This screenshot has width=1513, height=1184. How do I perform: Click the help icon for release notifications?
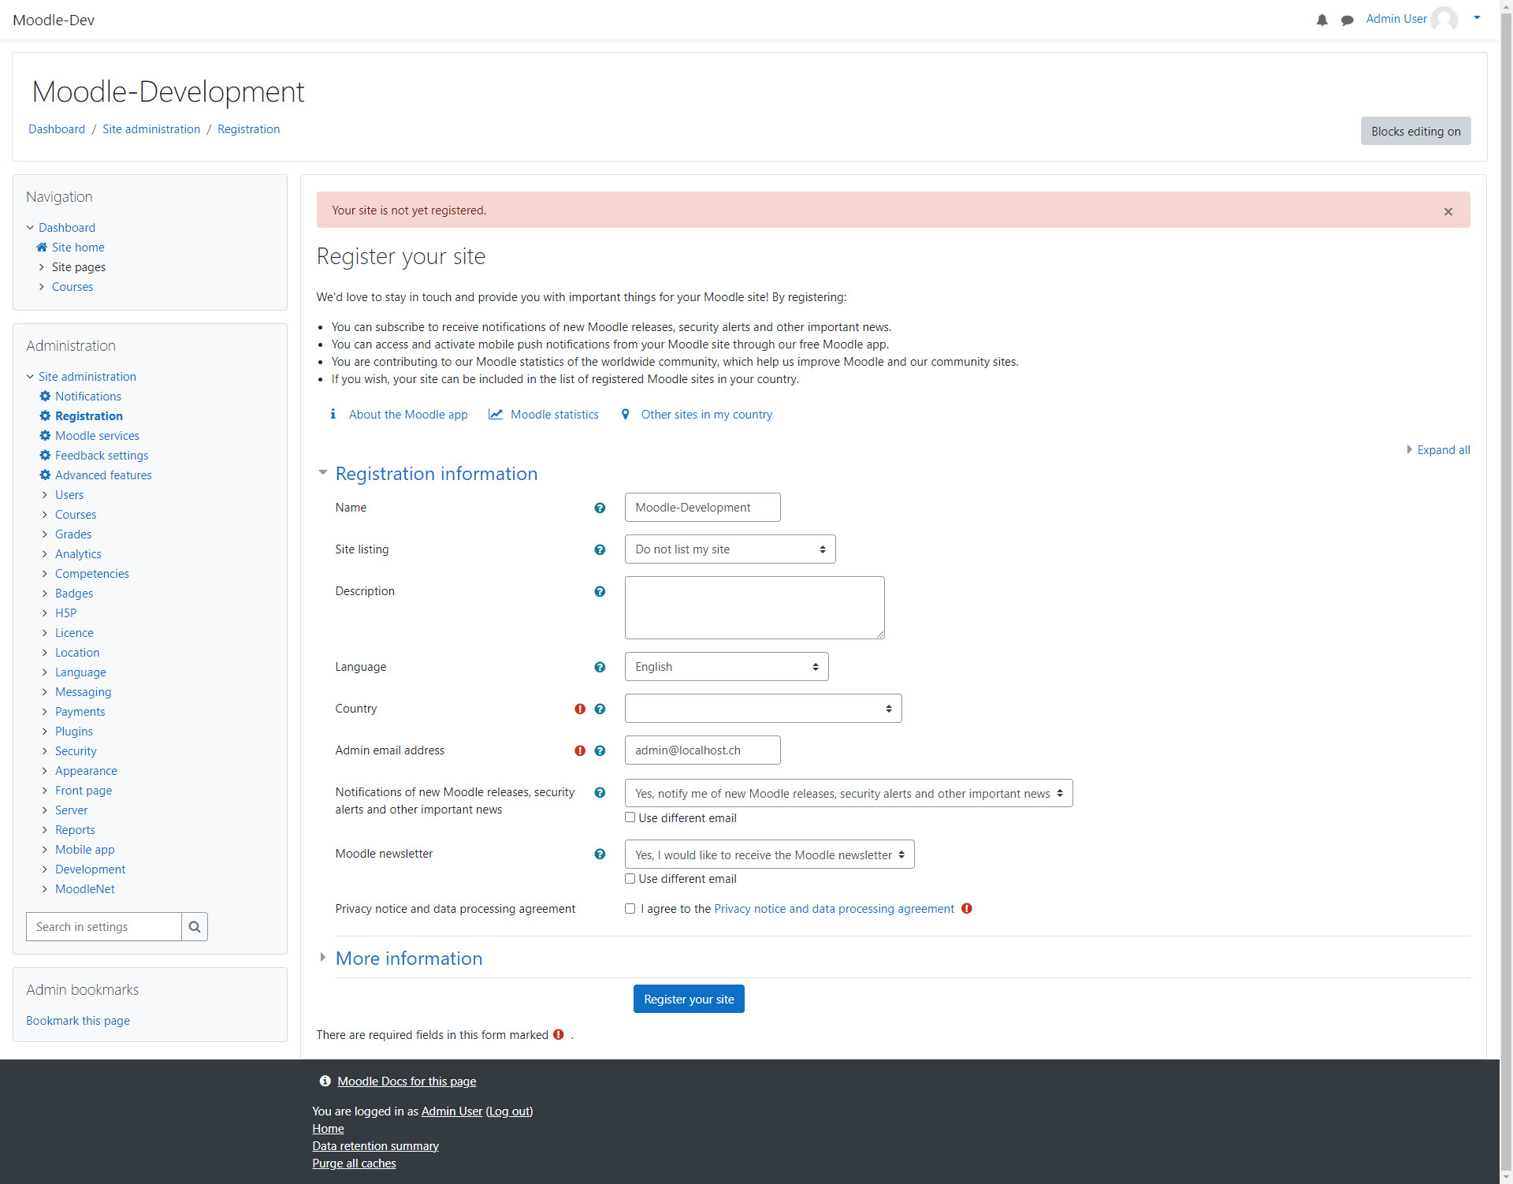point(600,793)
